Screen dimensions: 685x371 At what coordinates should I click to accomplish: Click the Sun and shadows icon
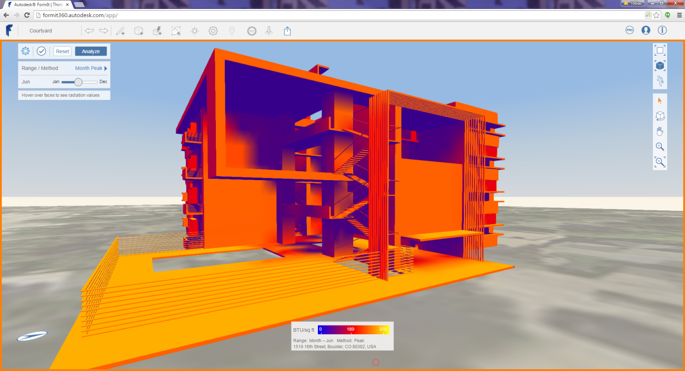coord(194,31)
